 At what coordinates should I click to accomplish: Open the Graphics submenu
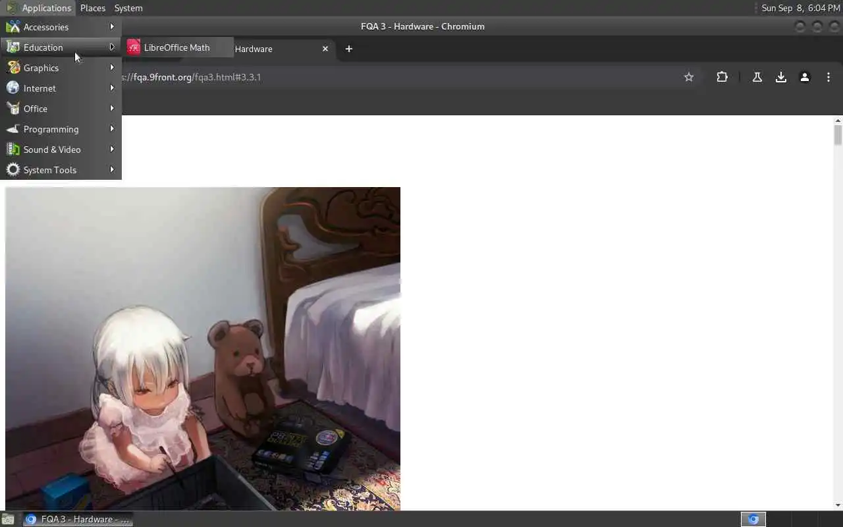61,68
